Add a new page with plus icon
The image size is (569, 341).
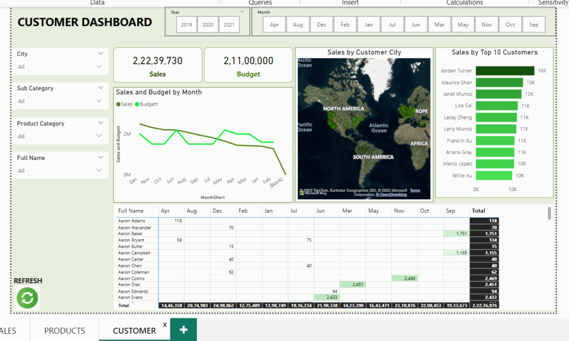(183, 330)
